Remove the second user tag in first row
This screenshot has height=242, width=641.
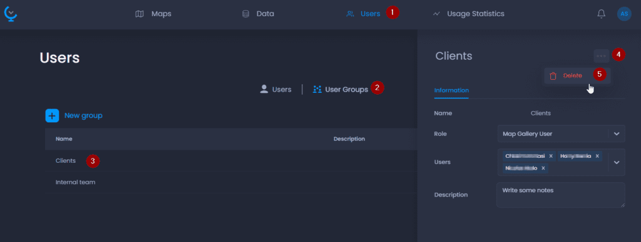(597, 156)
